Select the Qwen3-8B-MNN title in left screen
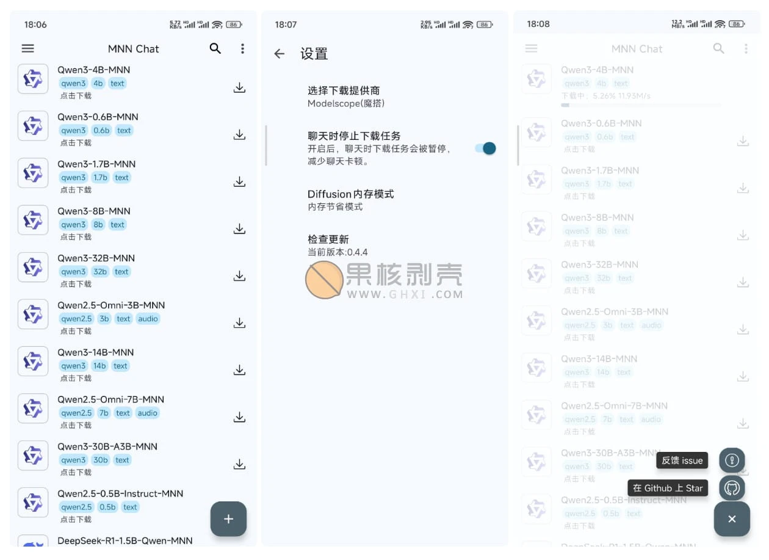This screenshot has height=560, width=769. [x=94, y=211]
